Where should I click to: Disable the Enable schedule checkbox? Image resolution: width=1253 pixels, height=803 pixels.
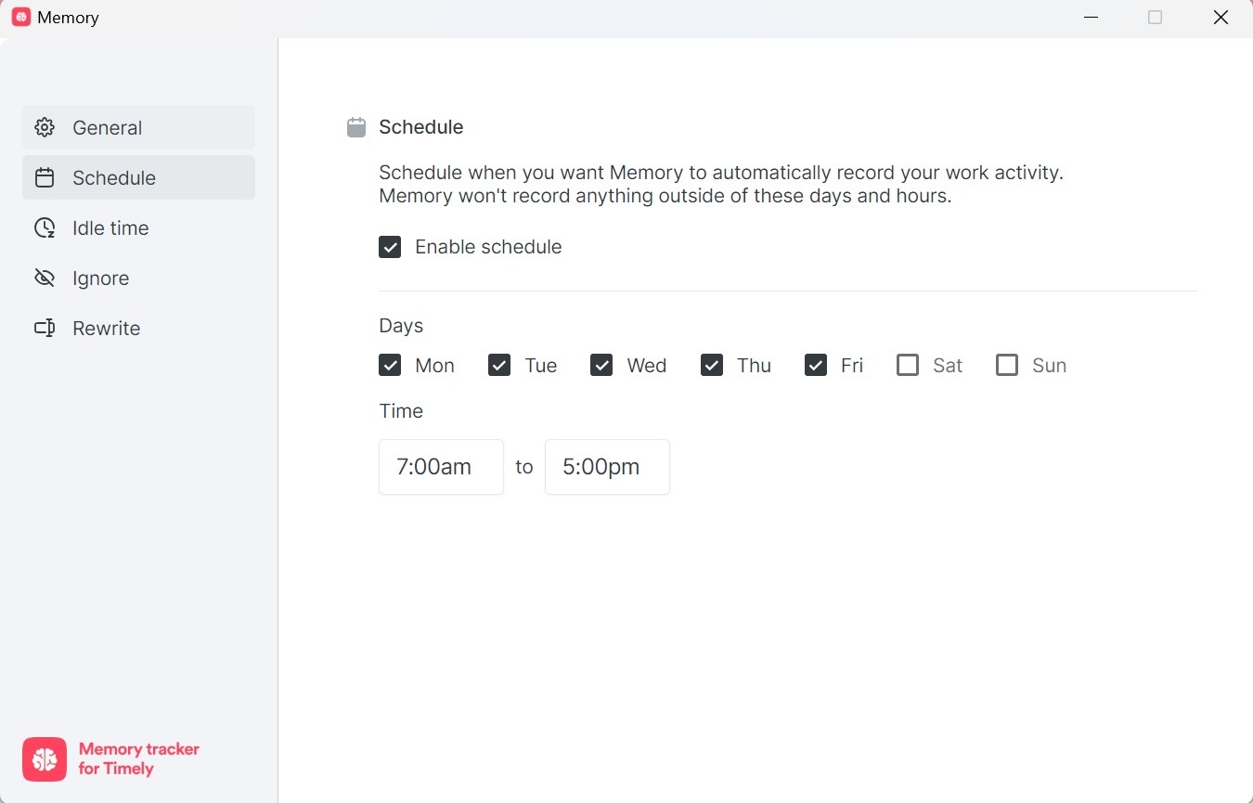pyautogui.click(x=390, y=247)
